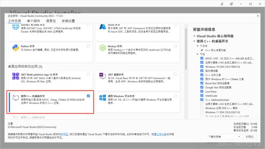Image resolution: width=265 pixels, height=149 pixels.
Task: Check the Azure development workload checkbox
Action: (175, 25)
